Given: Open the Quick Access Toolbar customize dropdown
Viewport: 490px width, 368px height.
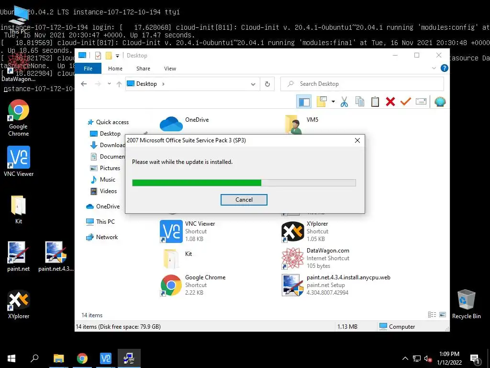Looking at the screenshot, I should pyautogui.click(x=118, y=56).
